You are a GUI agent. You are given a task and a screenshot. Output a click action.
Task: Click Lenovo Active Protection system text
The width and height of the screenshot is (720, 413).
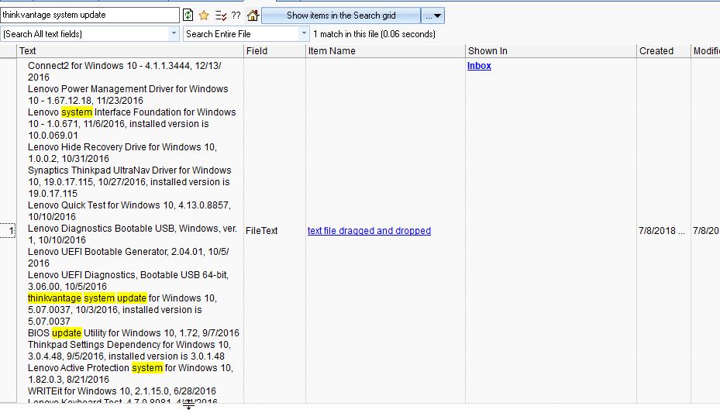coord(130,373)
